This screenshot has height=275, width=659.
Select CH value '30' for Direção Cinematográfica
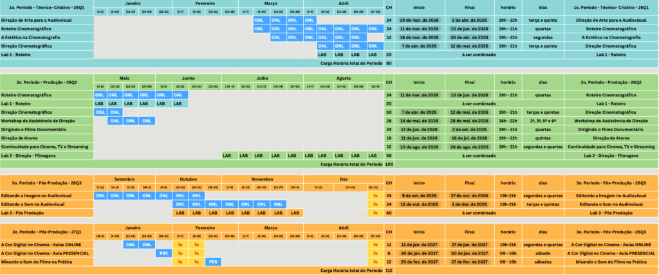pos(389,112)
